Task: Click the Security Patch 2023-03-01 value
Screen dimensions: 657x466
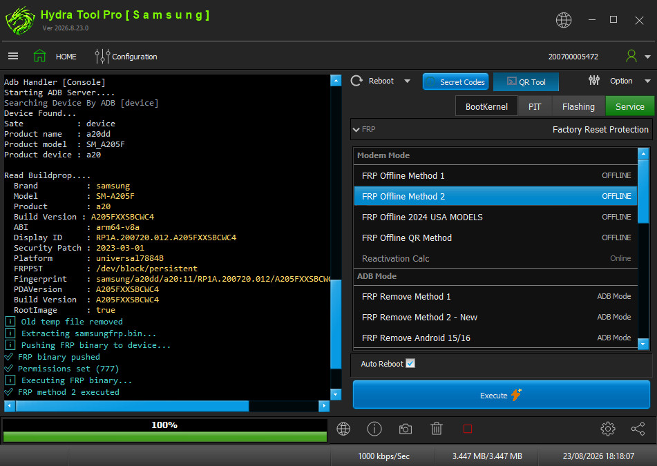Action: (x=120, y=248)
